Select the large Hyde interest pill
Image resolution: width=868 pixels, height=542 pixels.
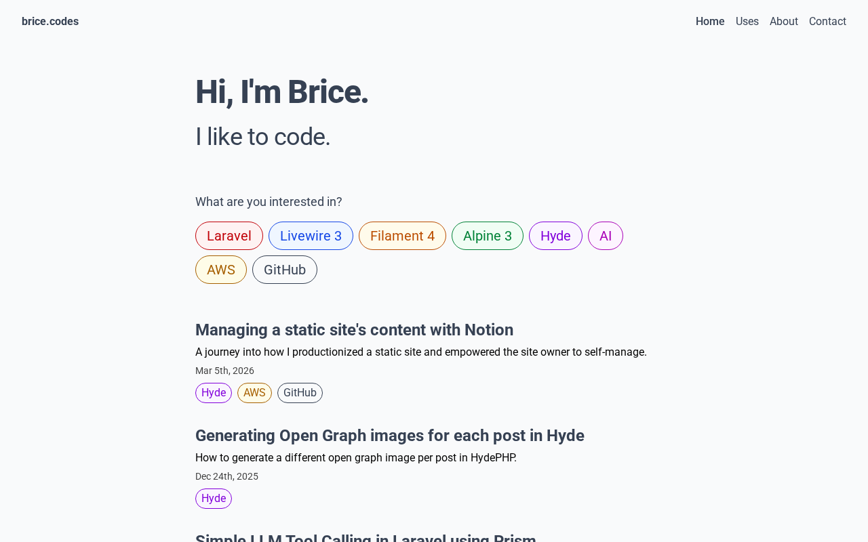[x=555, y=236]
